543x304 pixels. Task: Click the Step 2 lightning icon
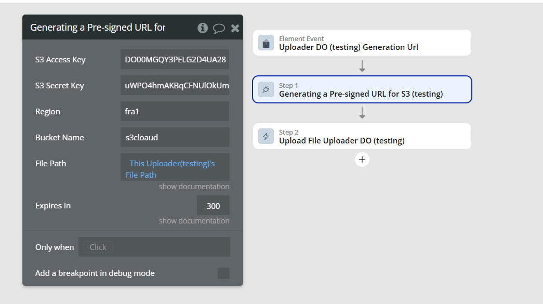pos(266,137)
